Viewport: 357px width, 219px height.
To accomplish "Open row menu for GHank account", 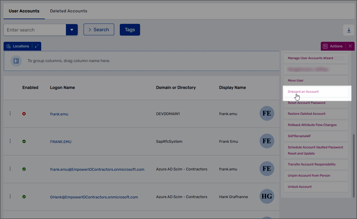I will [x=10, y=196].
